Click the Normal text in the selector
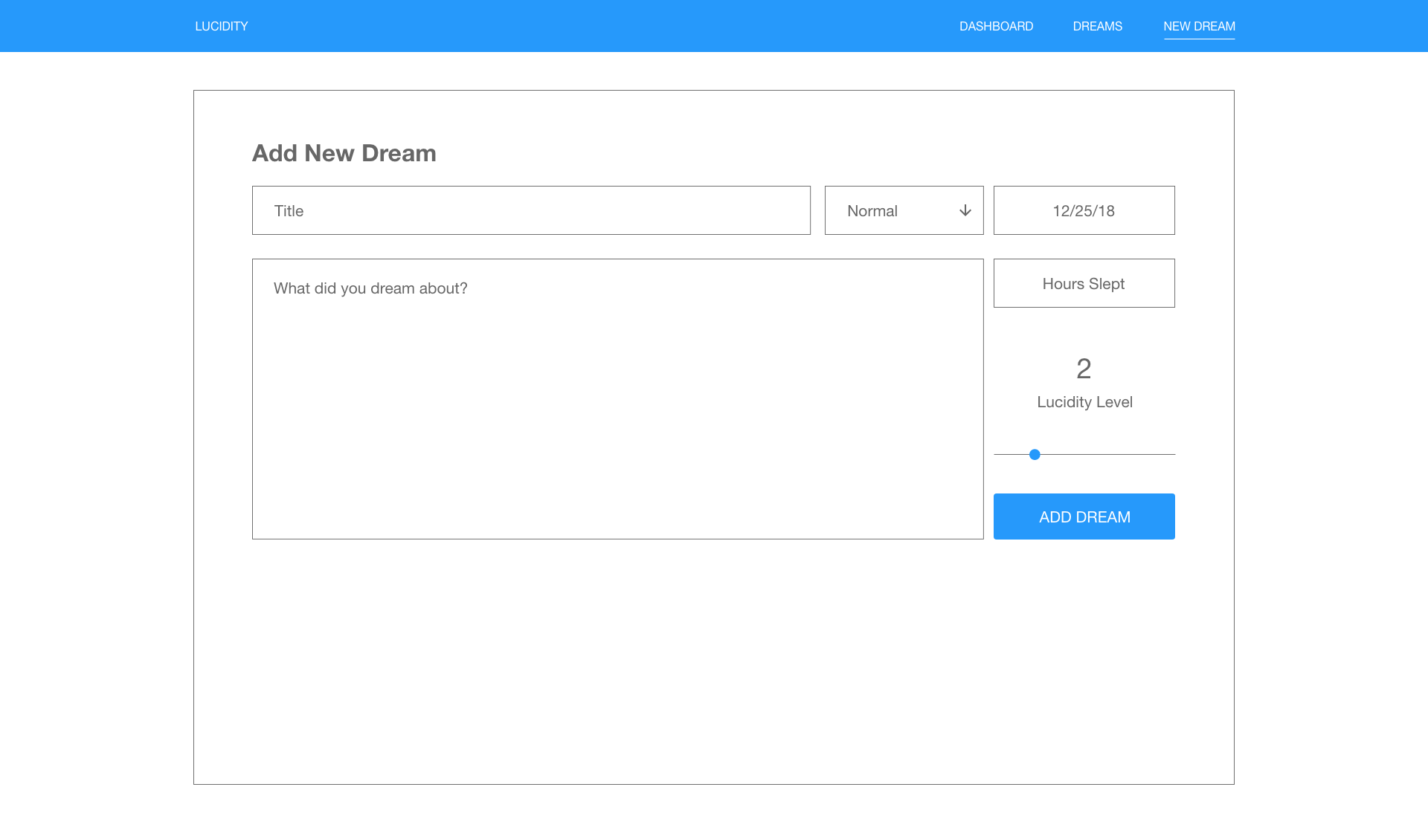 [x=872, y=211]
